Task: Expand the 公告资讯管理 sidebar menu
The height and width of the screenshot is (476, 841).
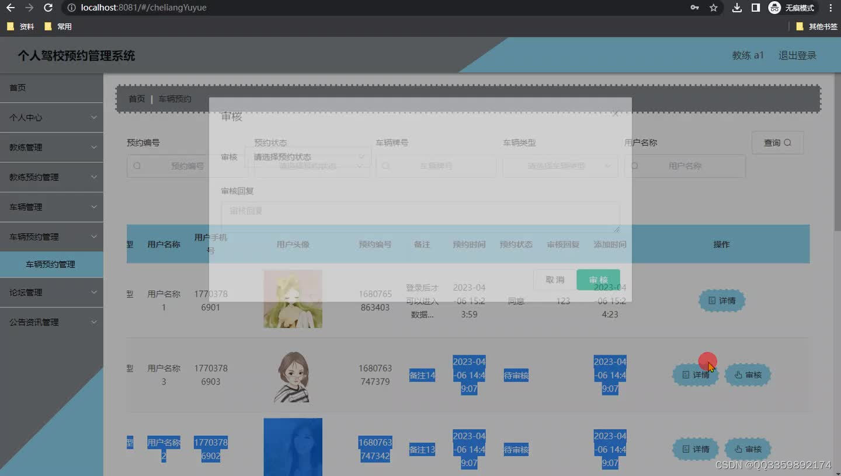Action: coord(51,322)
